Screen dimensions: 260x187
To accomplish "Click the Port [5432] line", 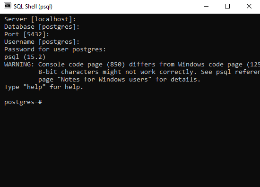I will [x=26, y=34].
